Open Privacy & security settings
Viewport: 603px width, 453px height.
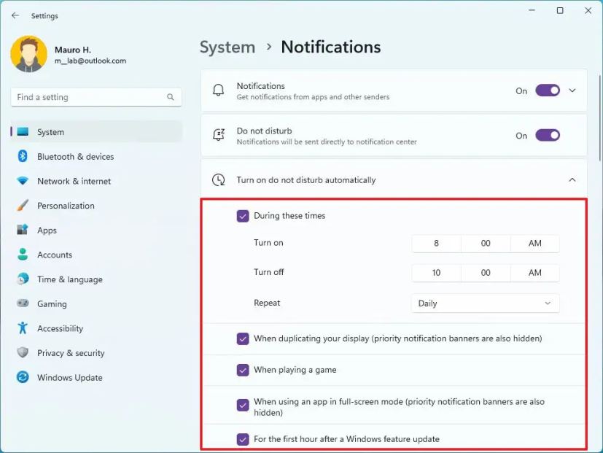click(96, 352)
